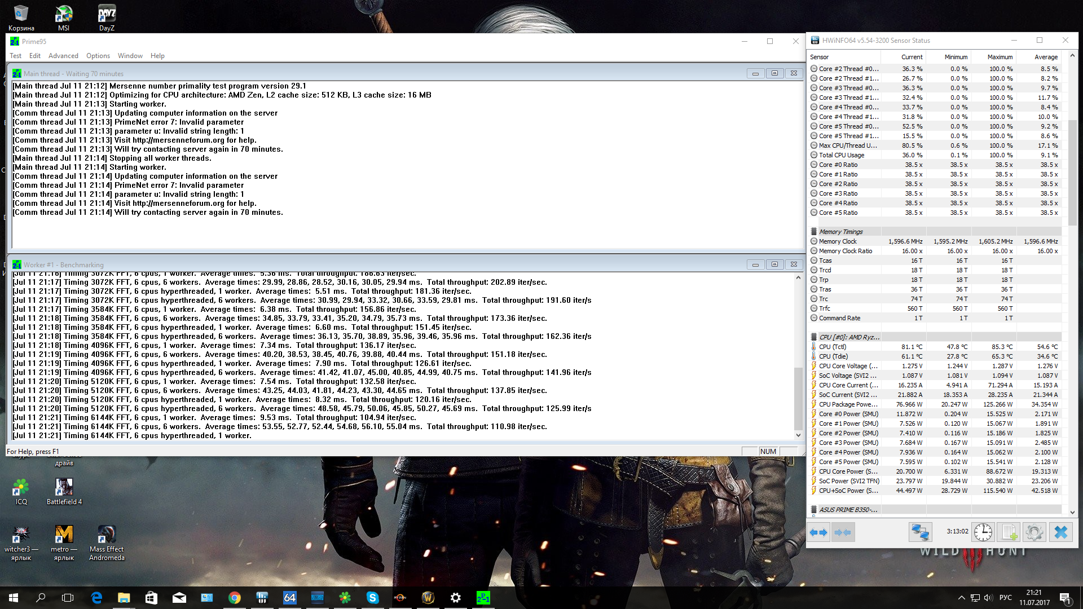Click HWiNFO collapse columns arrows button
The width and height of the screenshot is (1083, 609).
click(x=843, y=532)
